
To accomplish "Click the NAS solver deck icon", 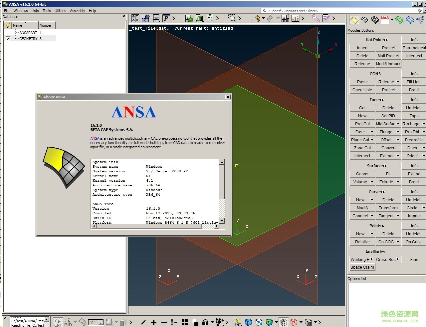I will (385, 19).
